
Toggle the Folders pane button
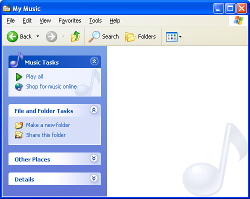[x=140, y=36]
